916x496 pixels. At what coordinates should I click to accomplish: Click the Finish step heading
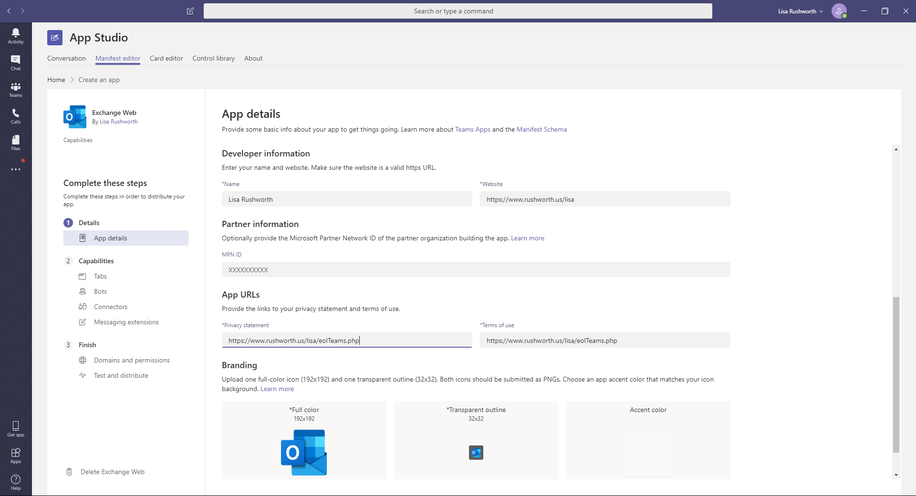87,345
